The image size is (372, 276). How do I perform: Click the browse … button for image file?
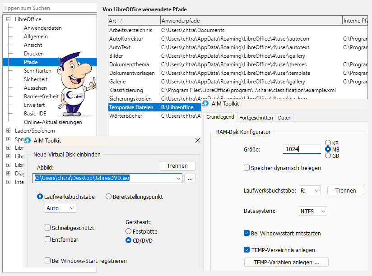[x=190, y=178]
